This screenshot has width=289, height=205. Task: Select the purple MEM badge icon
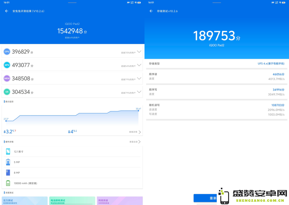[7, 78]
